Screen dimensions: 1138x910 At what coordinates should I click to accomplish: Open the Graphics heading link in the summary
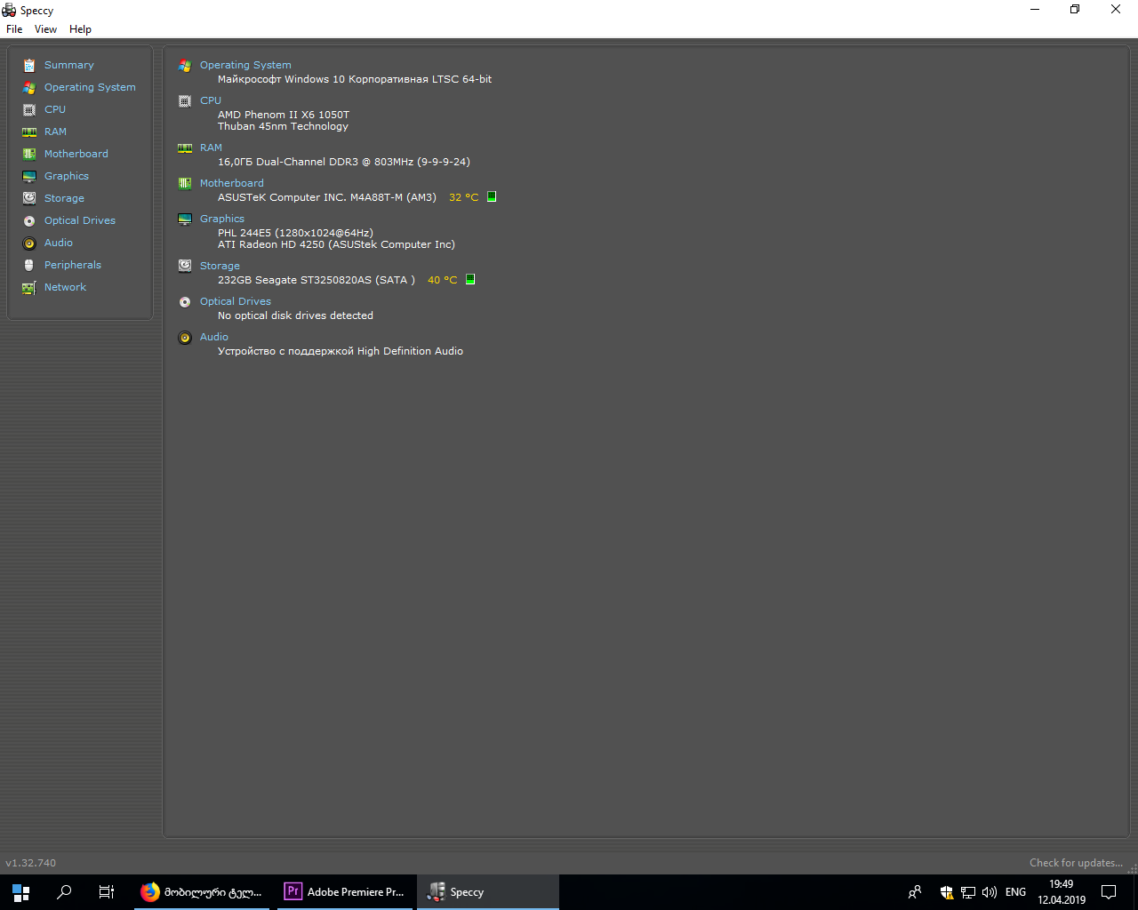(221, 219)
